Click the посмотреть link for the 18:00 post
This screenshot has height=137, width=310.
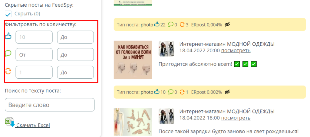point(236,118)
